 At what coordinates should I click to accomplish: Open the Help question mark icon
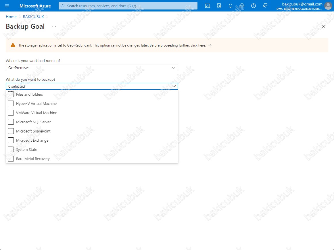tap(254, 6)
